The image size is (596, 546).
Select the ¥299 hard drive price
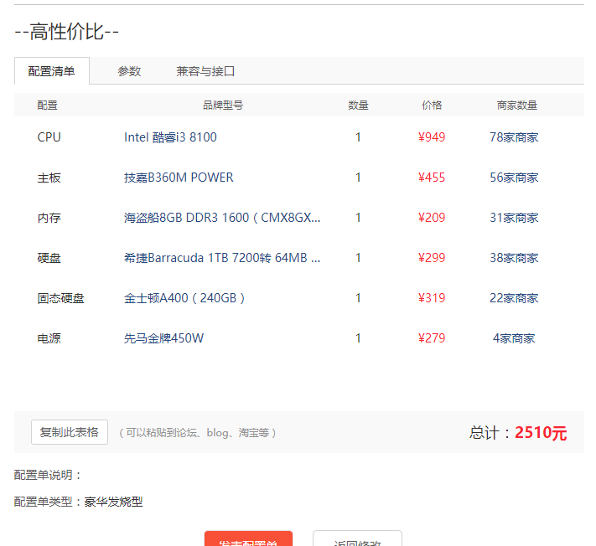point(432,258)
